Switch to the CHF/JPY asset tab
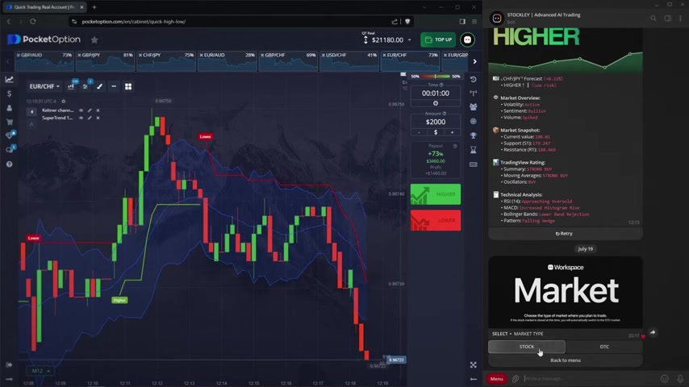Image resolution: width=689 pixels, height=387 pixels. (x=166, y=61)
